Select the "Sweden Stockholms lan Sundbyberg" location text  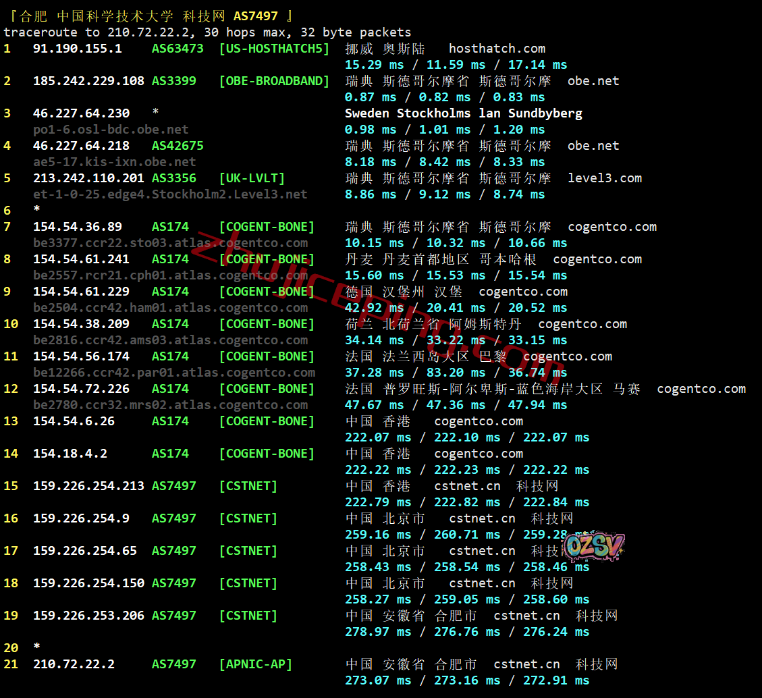(464, 113)
